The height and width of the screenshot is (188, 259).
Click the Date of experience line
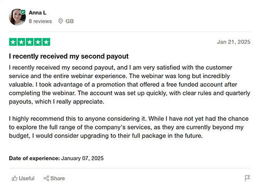coord(56,158)
